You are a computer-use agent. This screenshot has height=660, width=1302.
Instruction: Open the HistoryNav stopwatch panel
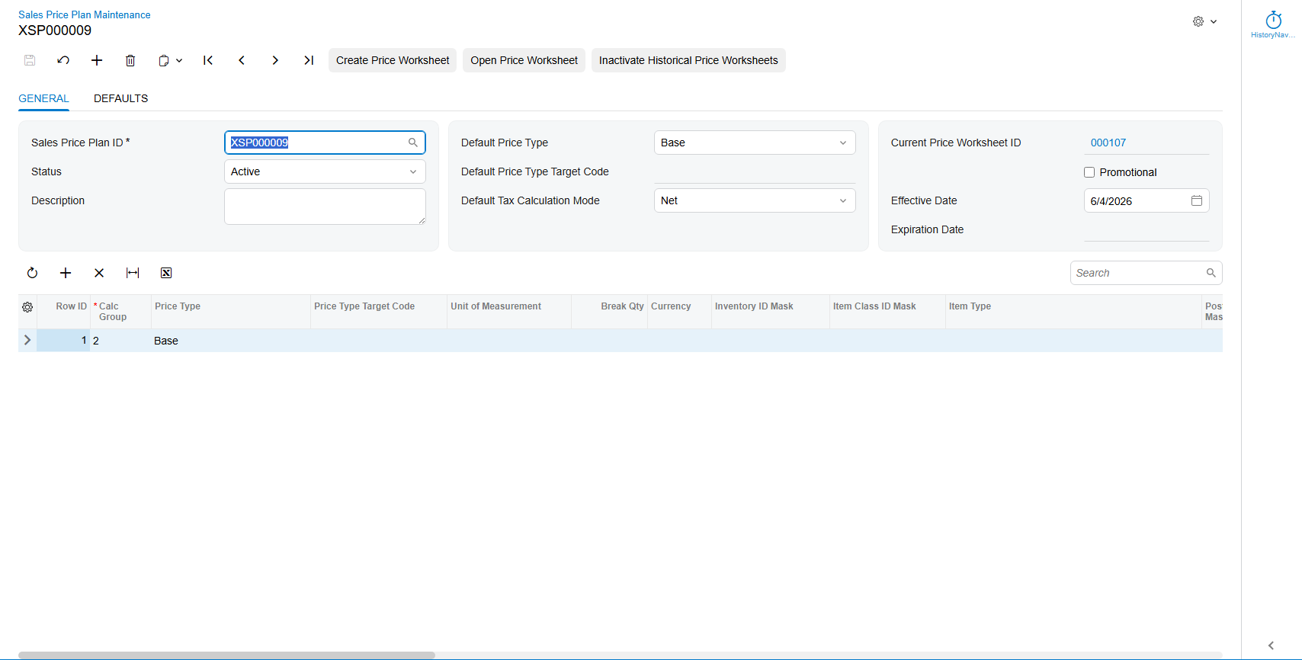(1273, 24)
